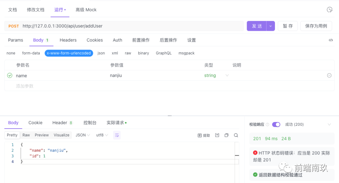Open the 高级 Mock menu
The image size is (339, 183).
pyautogui.click(x=86, y=10)
